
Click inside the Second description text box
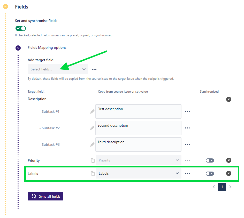coord(138,128)
